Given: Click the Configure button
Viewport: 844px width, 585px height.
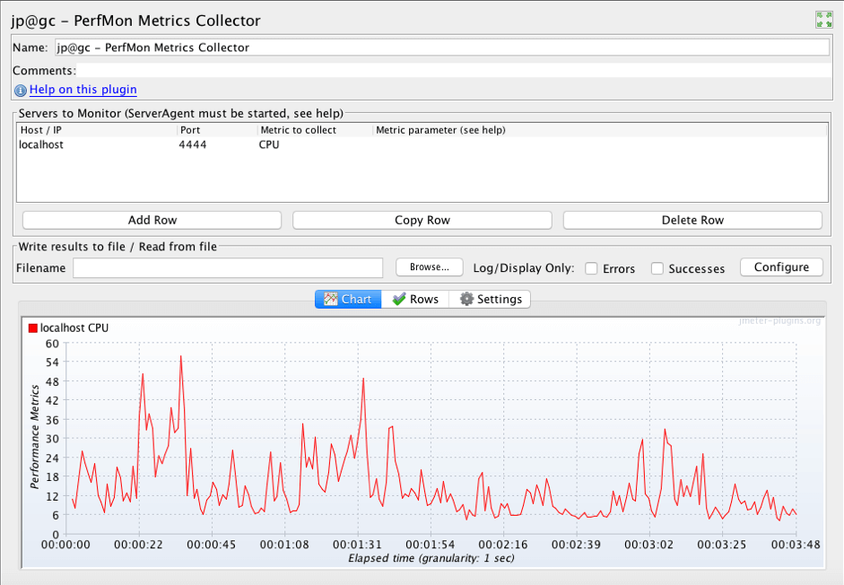Looking at the screenshot, I should (x=781, y=267).
